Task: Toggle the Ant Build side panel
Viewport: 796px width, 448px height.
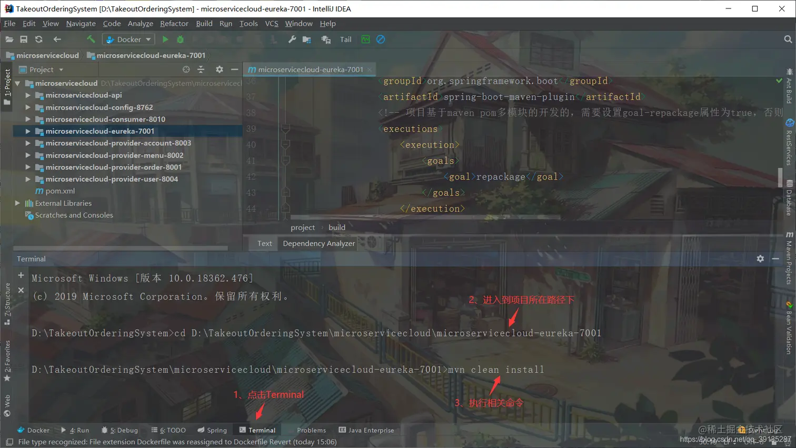Action: point(789,86)
